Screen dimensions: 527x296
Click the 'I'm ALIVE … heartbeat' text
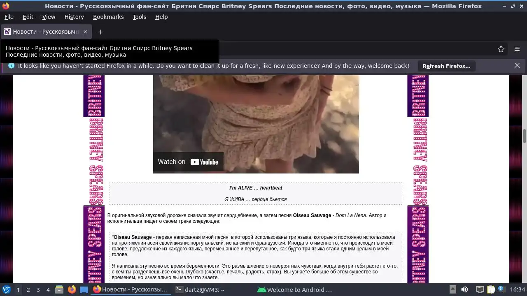(x=256, y=188)
